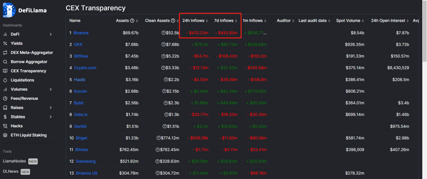427x179 pixels.
Task: Click the Fees/Revenue pie chart icon
Action: (x=5, y=98)
